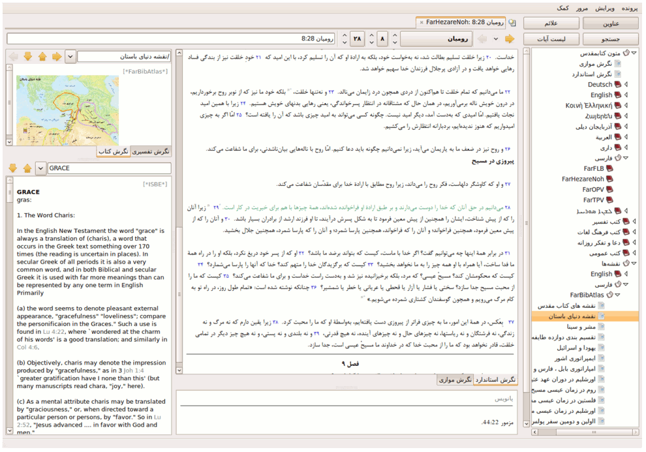646x452 pixels.
Task: Click the book icon next to آذربایجان دیلی
Action: 617,127
